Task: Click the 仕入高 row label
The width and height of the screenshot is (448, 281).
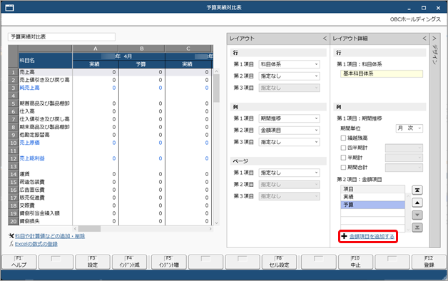Action: [27, 111]
